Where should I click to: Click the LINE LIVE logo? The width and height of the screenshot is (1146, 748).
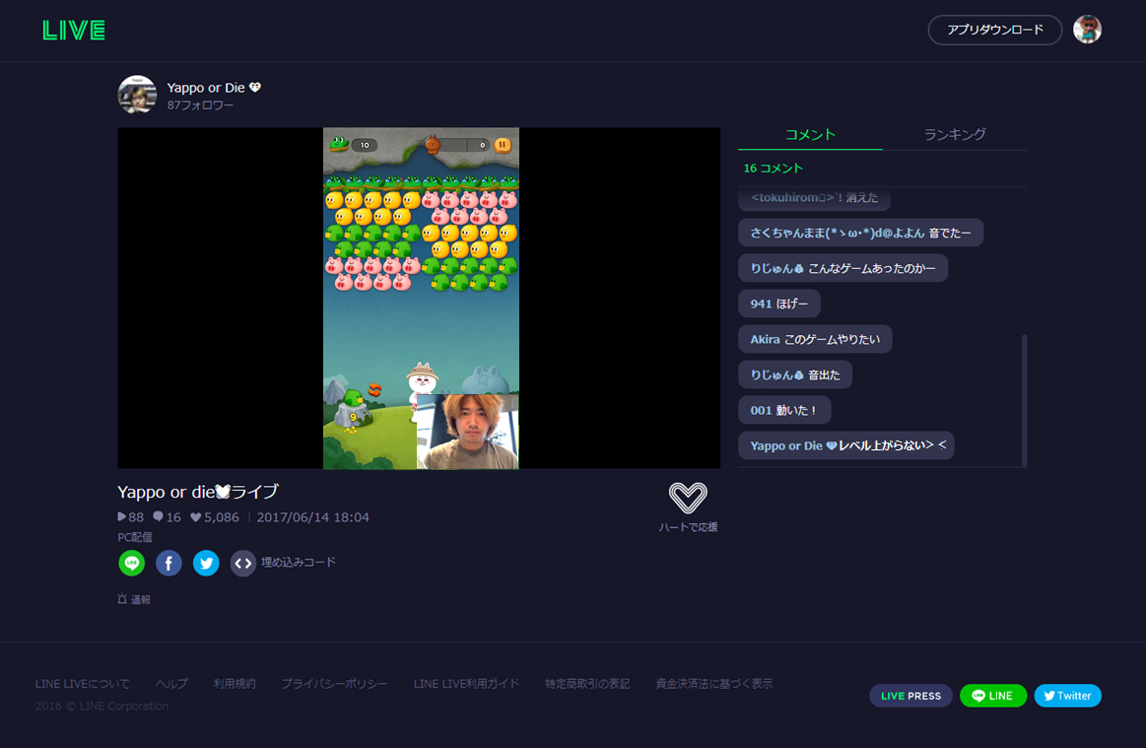[x=74, y=31]
